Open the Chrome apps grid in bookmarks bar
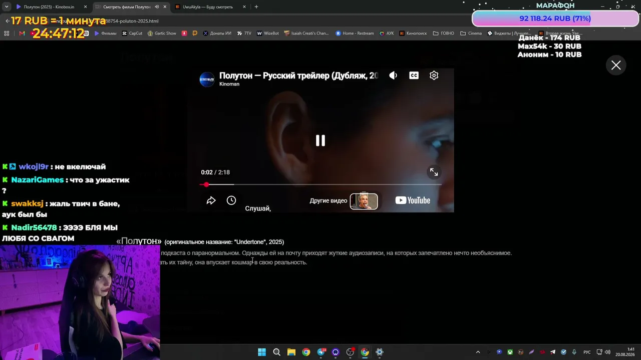The width and height of the screenshot is (641, 360). [7, 33]
